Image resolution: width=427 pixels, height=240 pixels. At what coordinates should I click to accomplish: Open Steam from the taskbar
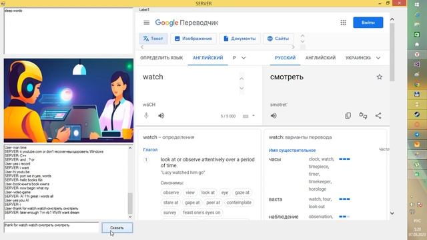click(x=417, y=114)
